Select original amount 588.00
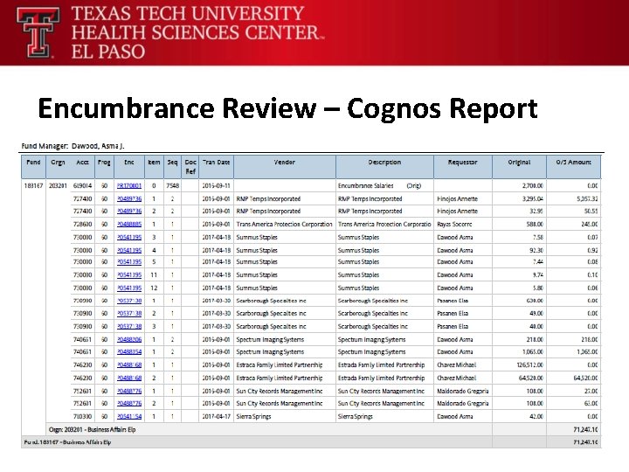 pyautogui.click(x=535, y=225)
